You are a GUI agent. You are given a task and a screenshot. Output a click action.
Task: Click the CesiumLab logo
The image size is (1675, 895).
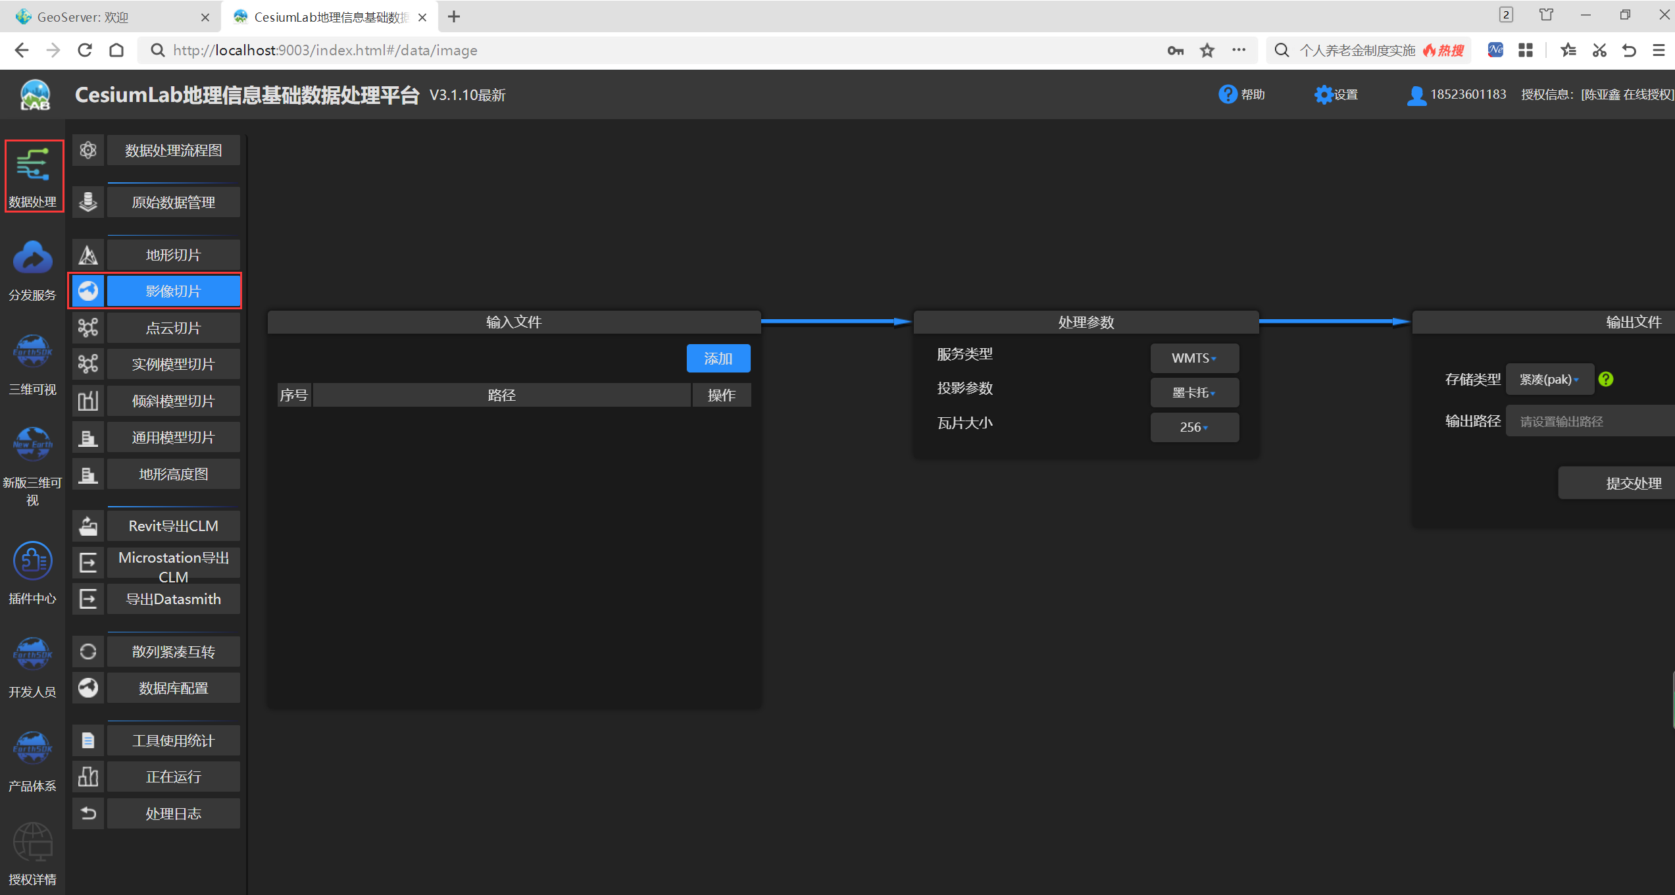pos(36,95)
